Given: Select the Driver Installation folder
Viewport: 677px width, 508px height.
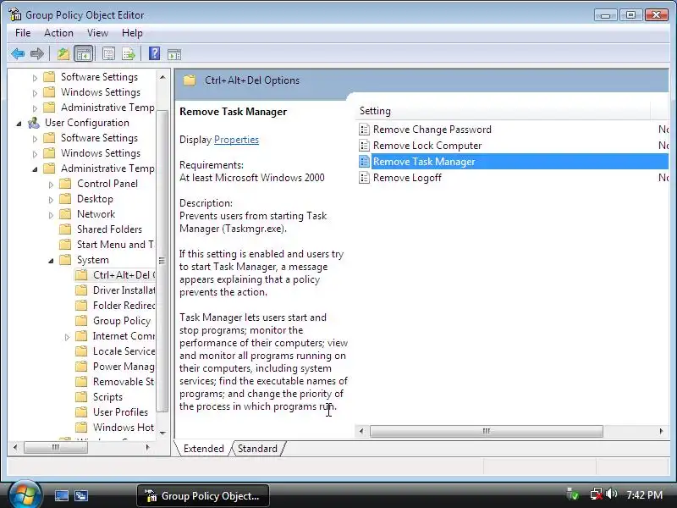Looking at the screenshot, I should [x=124, y=290].
